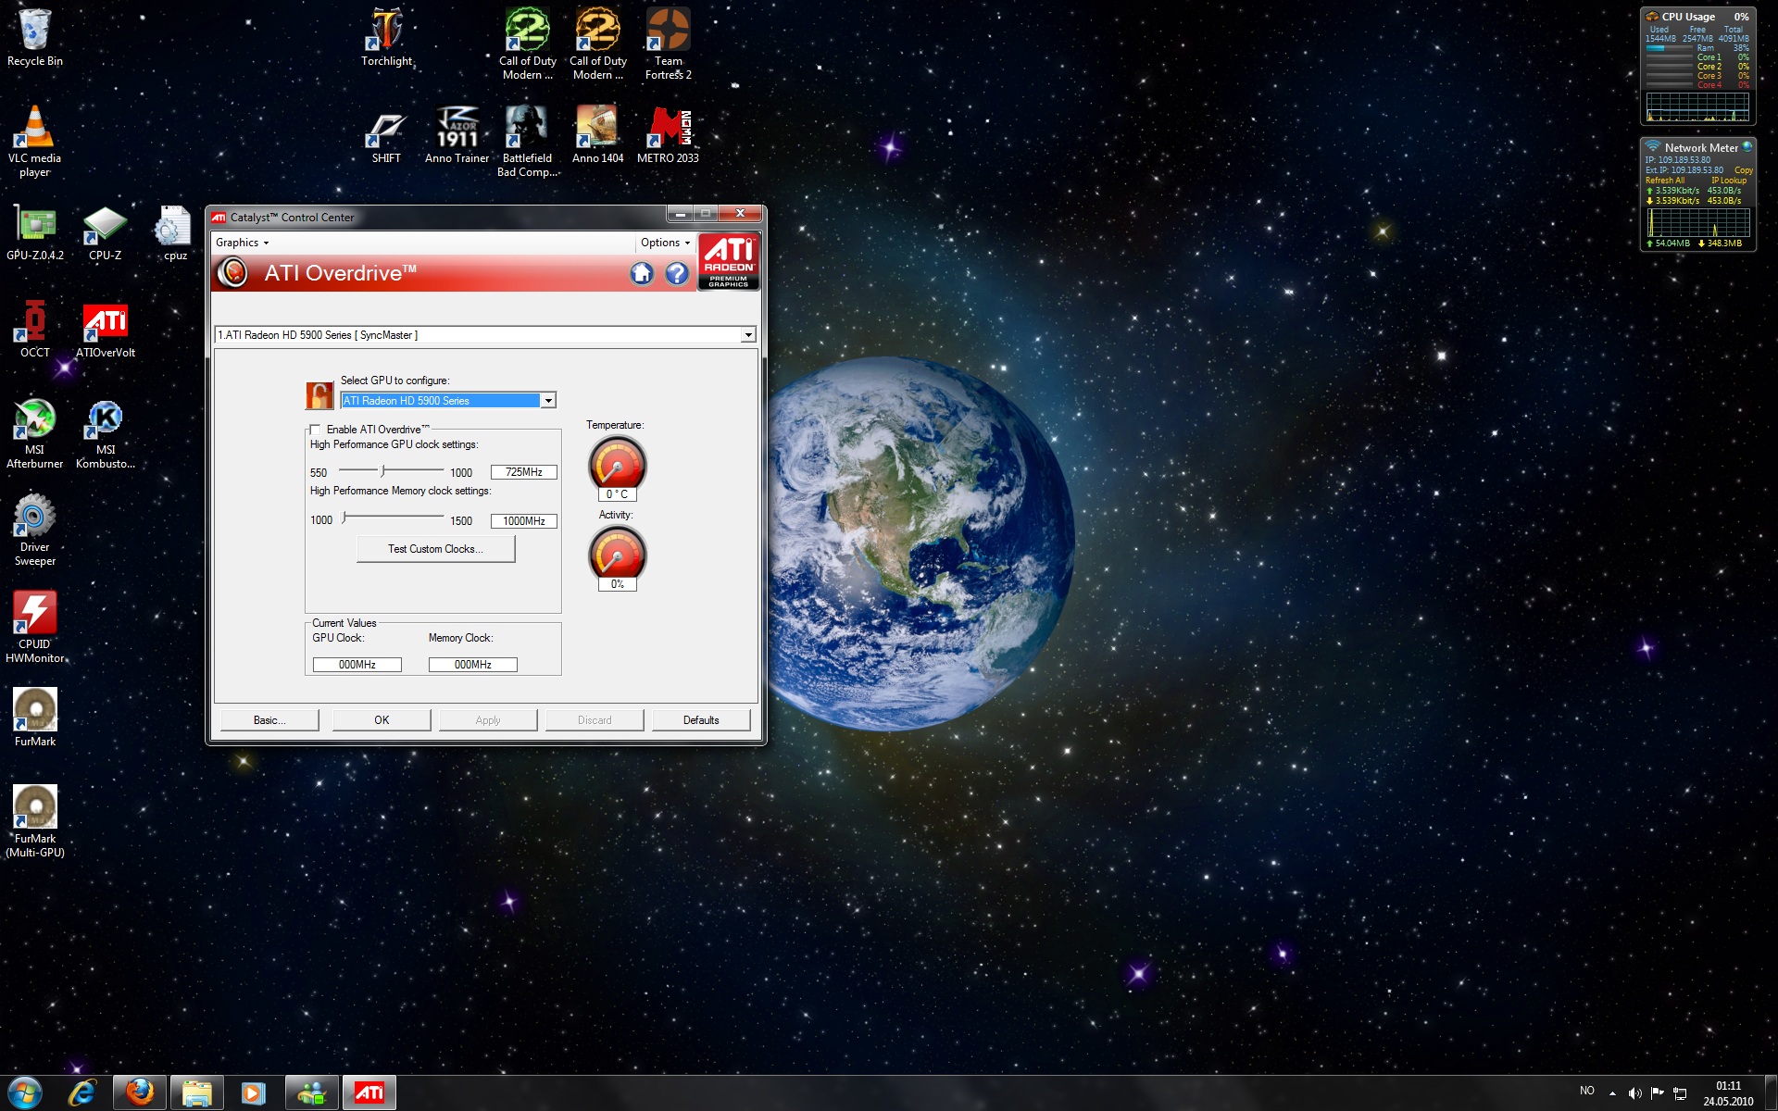The height and width of the screenshot is (1111, 1778).
Task: Click the OK button
Action: point(382,720)
